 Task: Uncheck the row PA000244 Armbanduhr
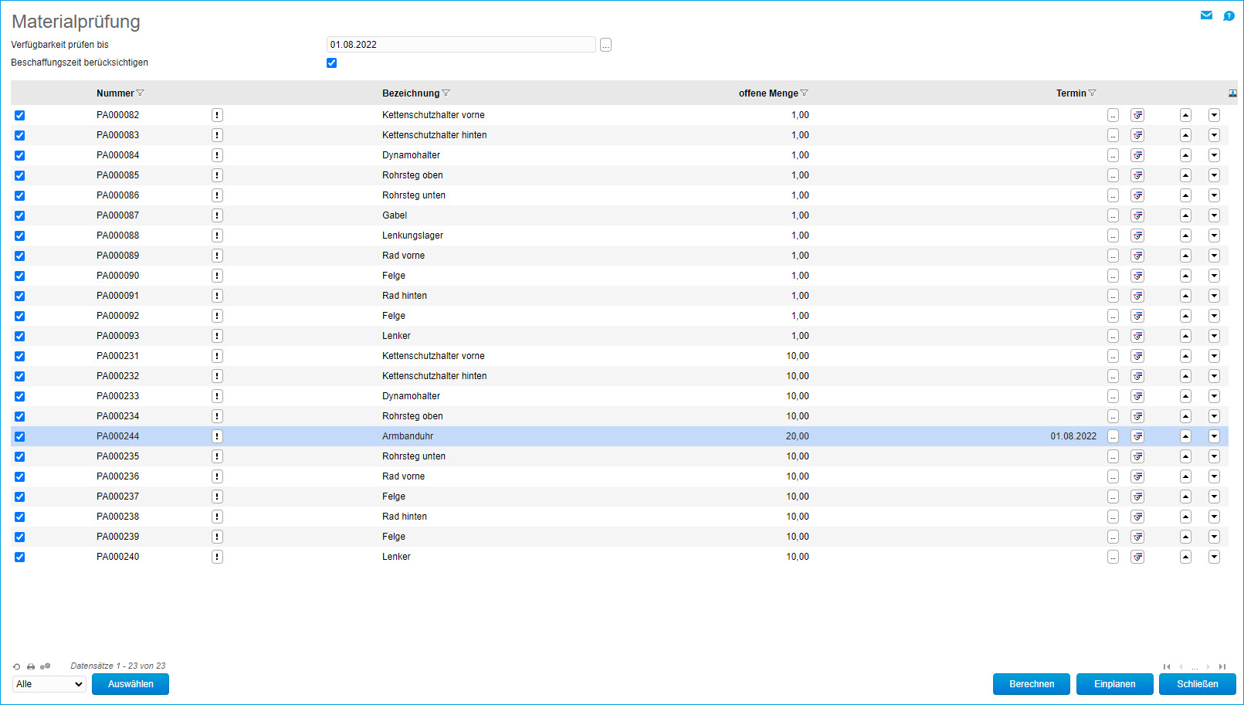[x=20, y=436]
